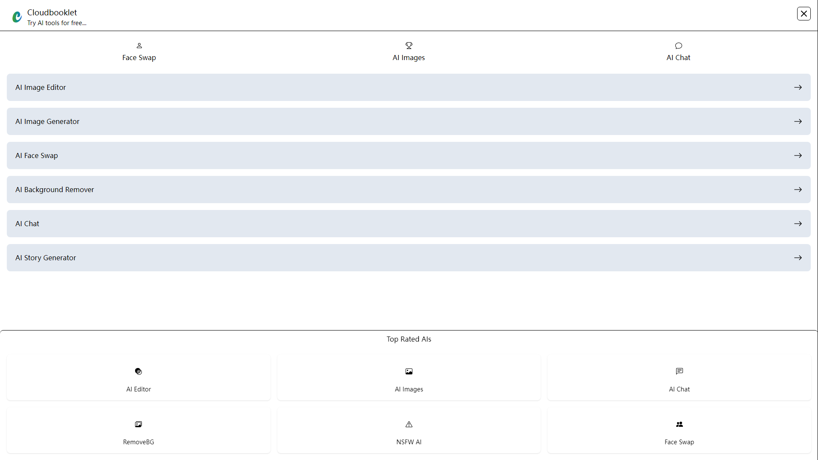The image size is (818, 460).
Task: Click the Top Rated AIs heading
Action: (409, 339)
